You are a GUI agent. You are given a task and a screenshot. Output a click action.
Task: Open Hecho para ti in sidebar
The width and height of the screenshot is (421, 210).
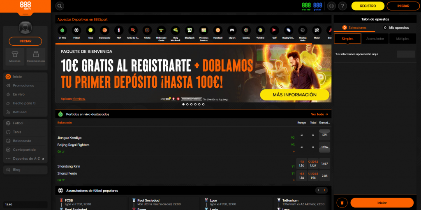(25, 103)
